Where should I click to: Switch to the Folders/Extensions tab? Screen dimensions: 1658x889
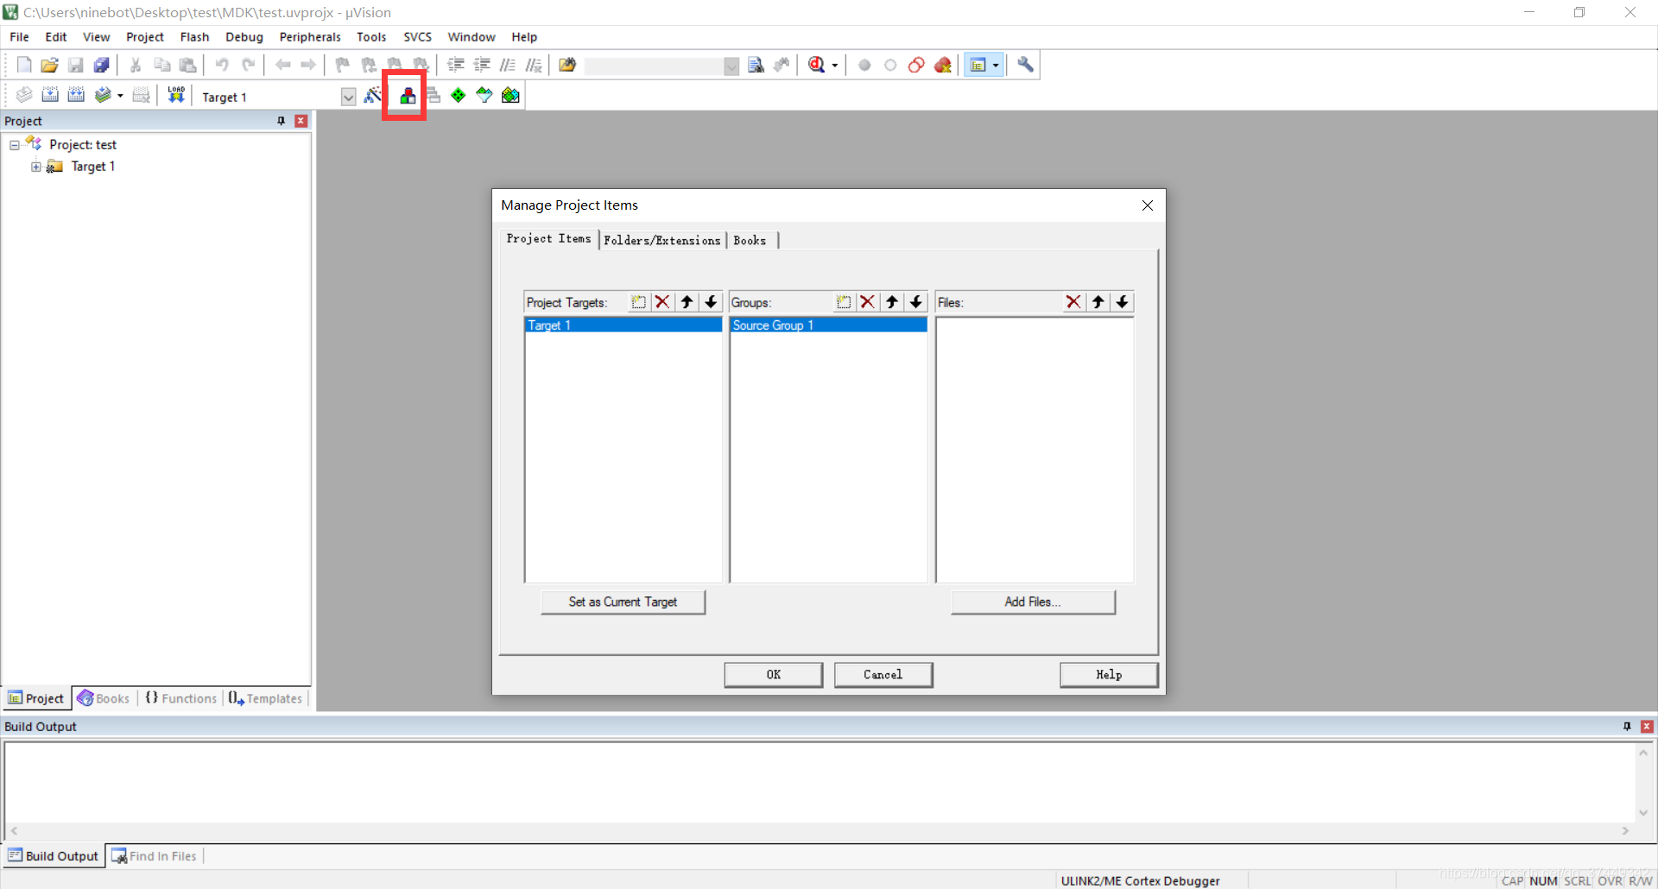662,241
